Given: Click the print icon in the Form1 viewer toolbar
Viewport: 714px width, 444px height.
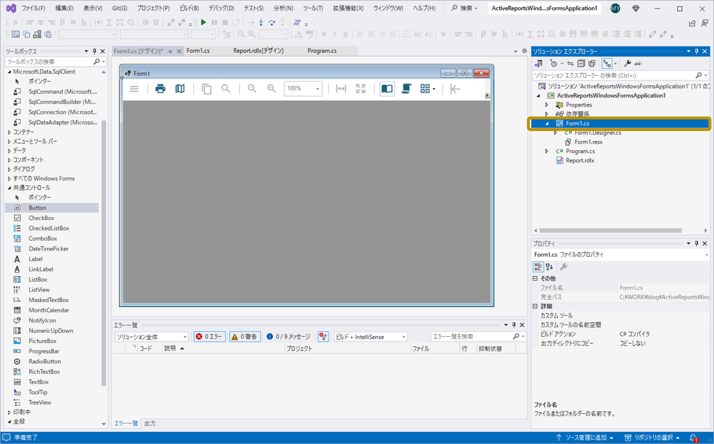Looking at the screenshot, I should pos(160,89).
